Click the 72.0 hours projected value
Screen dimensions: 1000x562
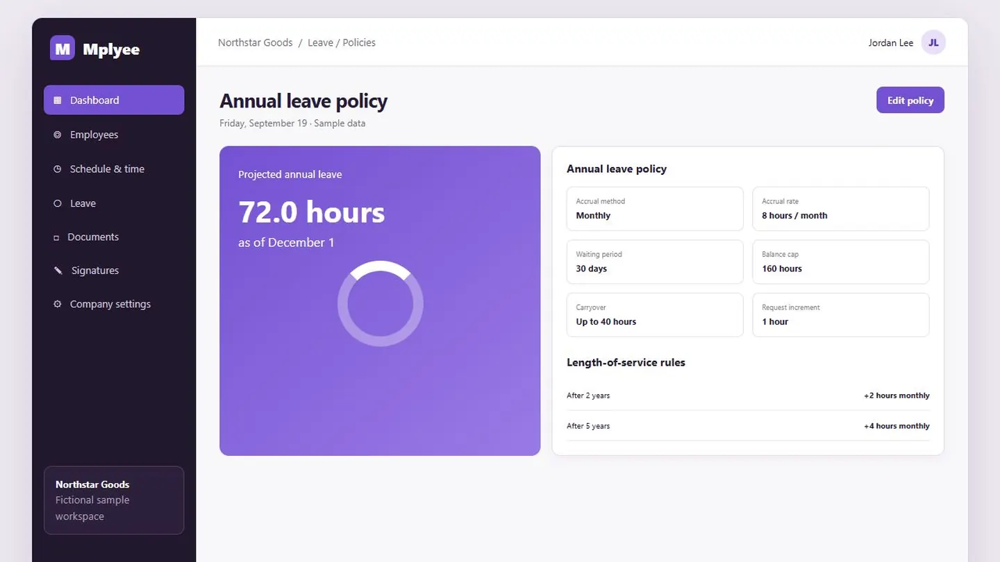coord(311,212)
